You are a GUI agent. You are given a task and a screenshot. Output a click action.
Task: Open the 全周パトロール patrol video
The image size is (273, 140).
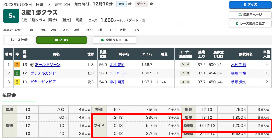[114, 40]
